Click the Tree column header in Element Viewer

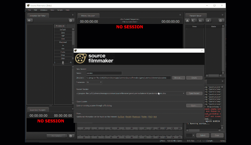tap(194, 26)
